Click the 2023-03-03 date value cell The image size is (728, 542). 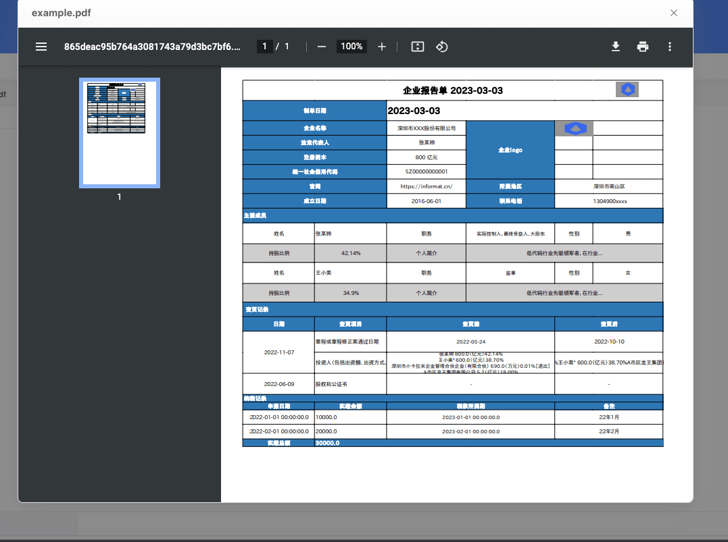(x=414, y=110)
